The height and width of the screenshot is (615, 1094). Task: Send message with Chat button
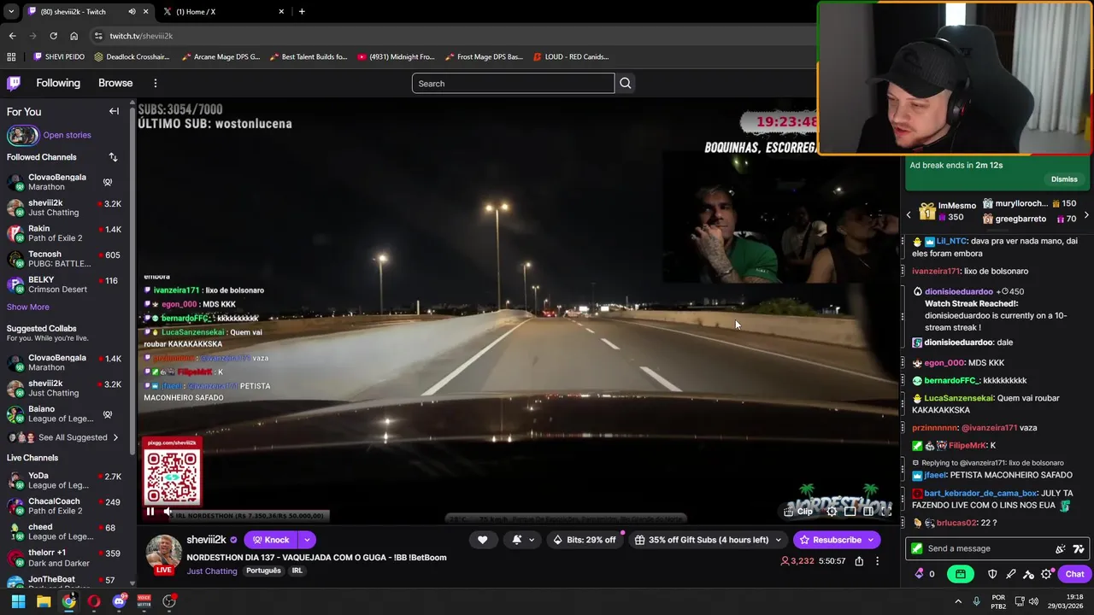tap(1074, 574)
